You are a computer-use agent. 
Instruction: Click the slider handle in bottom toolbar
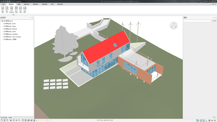[48, 120]
